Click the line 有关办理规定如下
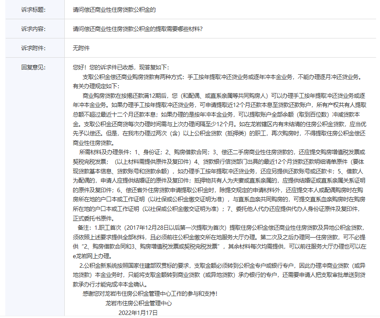Screen dimensions: 380x318 click(95, 86)
